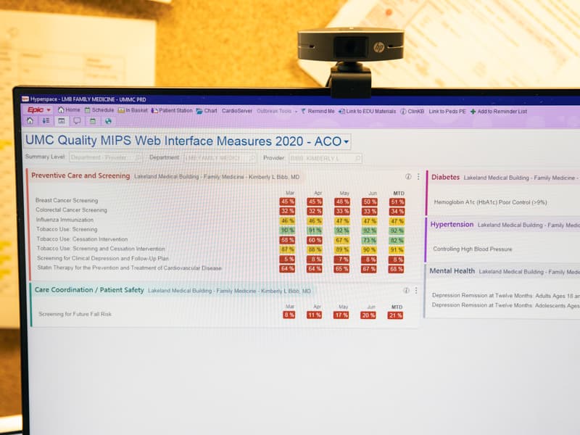Select Tobacco Use: Cessation Intervention measure
580x435 pixels.
coord(82,239)
